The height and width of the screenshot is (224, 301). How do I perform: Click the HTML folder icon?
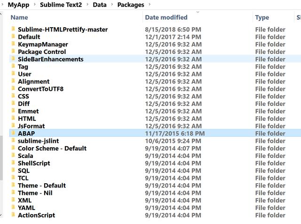click(x=13, y=118)
